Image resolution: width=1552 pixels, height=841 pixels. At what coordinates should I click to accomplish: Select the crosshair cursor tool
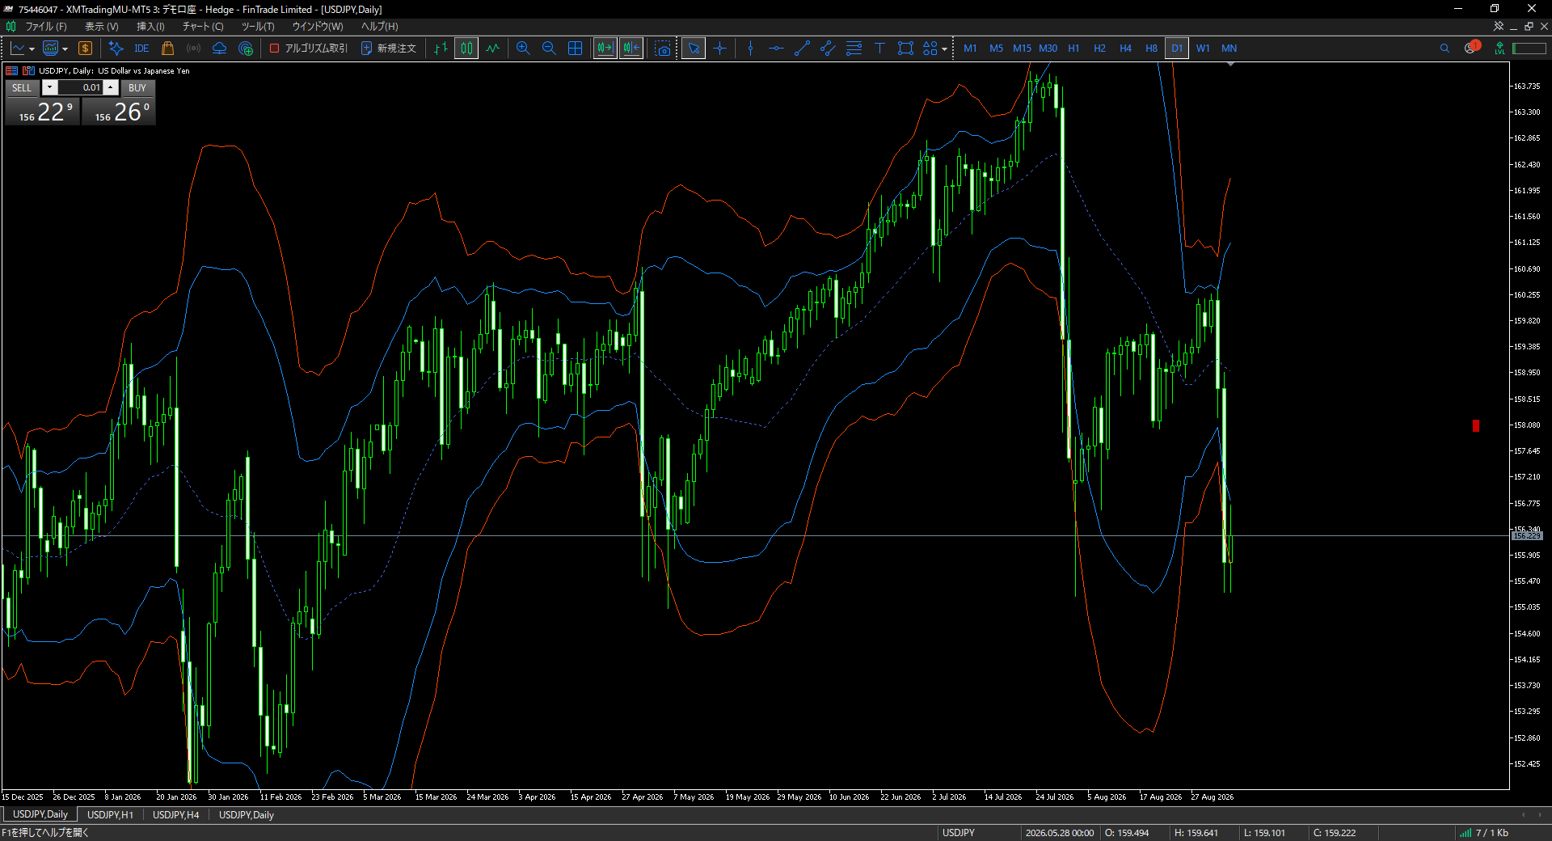click(x=719, y=49)
